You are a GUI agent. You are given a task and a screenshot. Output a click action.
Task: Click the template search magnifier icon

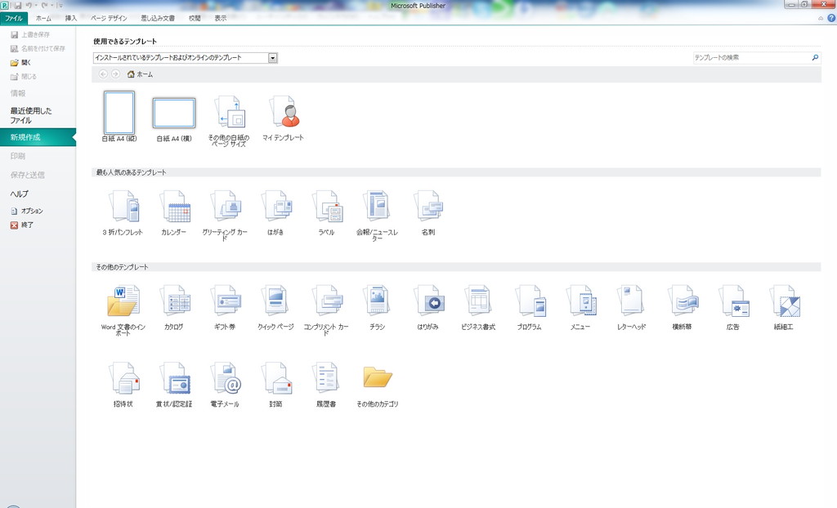tap(815, 58)
